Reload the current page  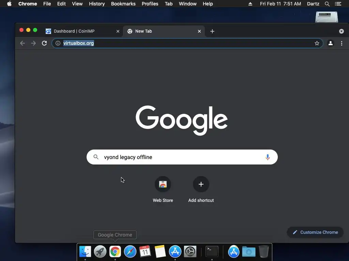coord(44,43)
